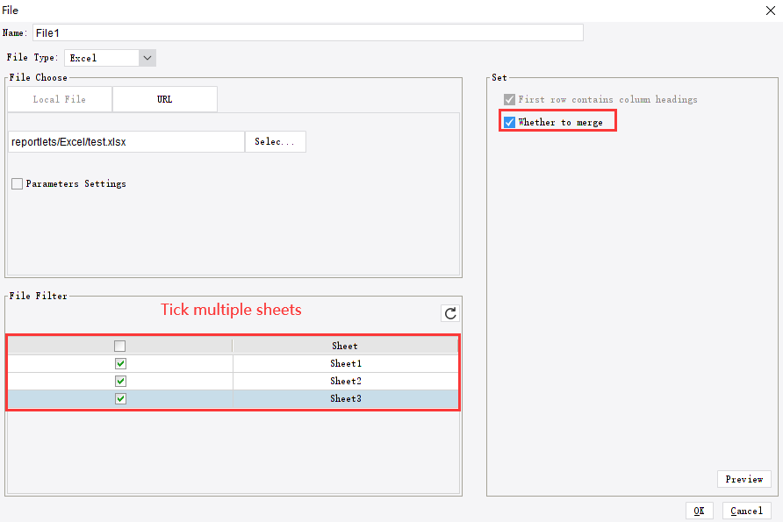Select the Sheet1 name cell
783x522 pixels.
click(346, 363)
